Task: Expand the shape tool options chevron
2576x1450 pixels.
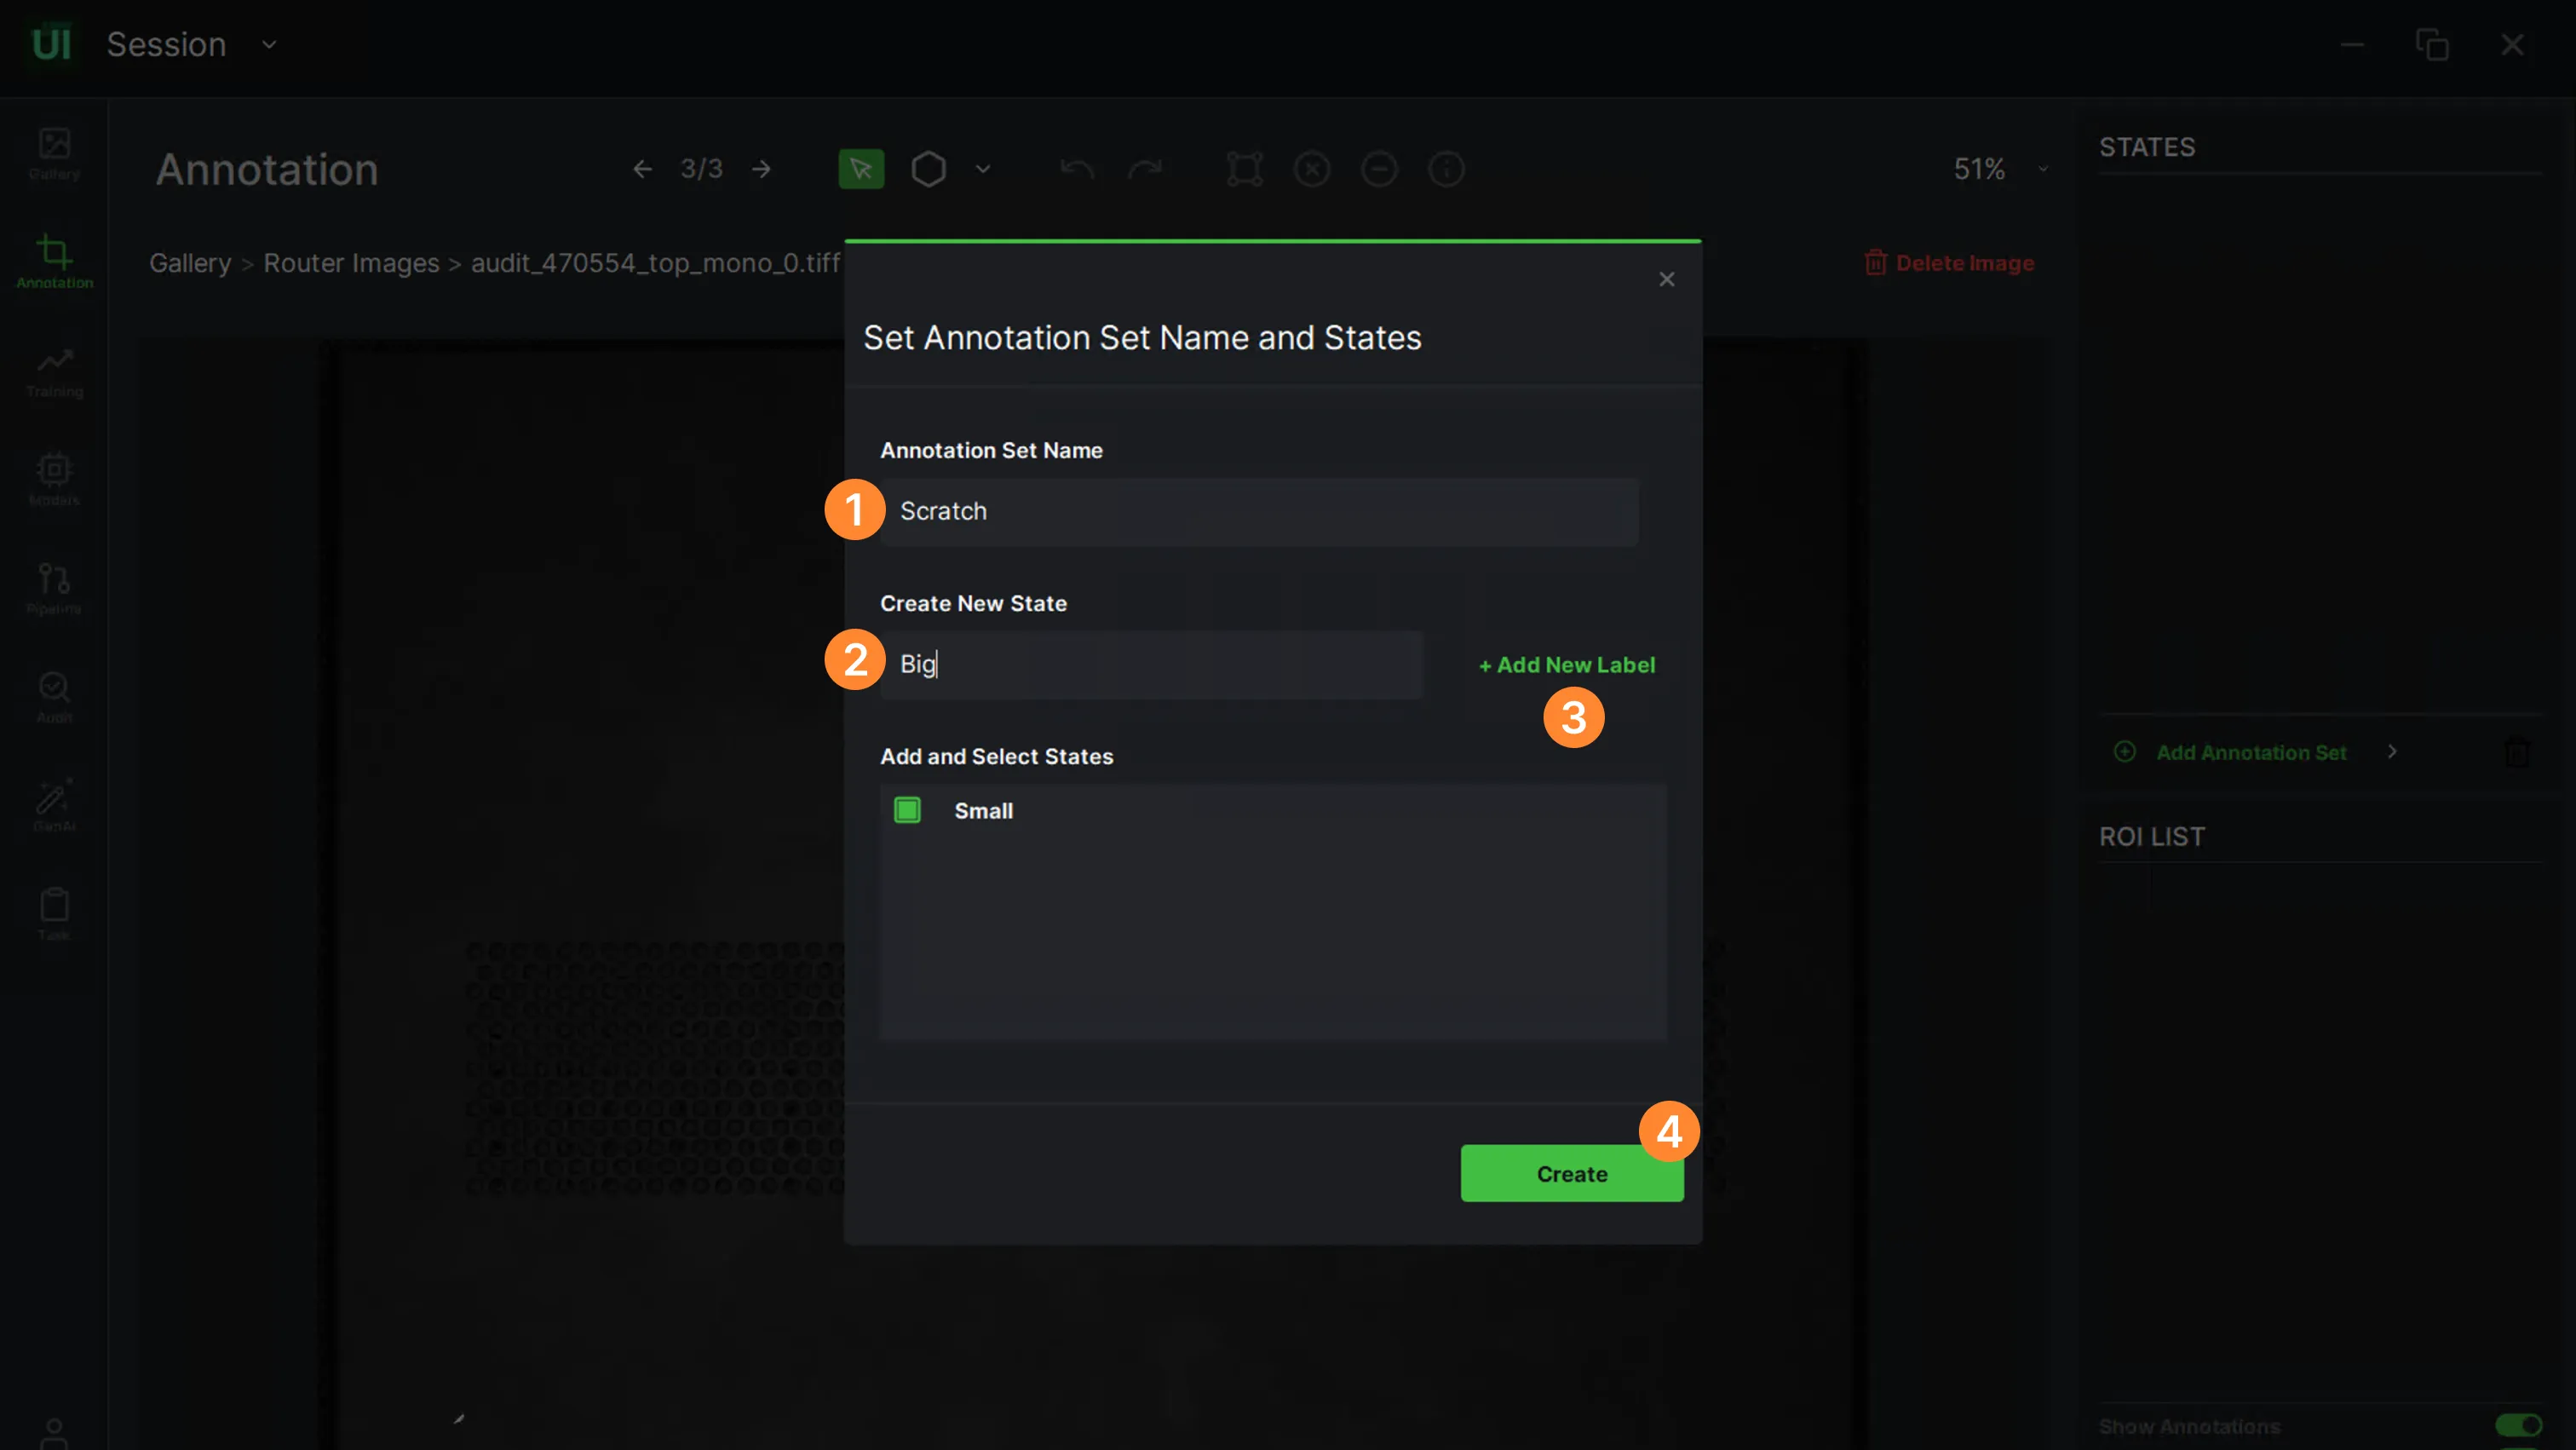Action: (983, 169)
